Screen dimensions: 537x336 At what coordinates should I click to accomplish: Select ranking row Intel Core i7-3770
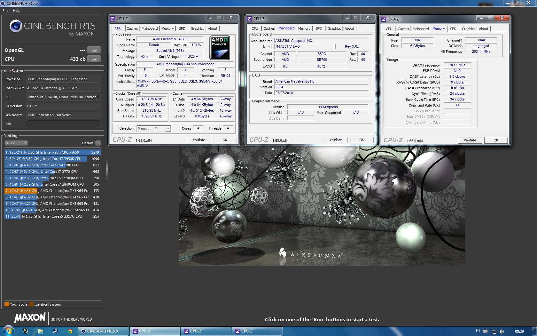tap(52, 172)
